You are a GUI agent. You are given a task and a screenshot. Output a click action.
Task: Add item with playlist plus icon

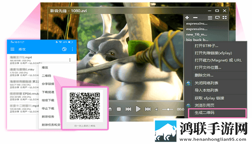coord(187,18)
